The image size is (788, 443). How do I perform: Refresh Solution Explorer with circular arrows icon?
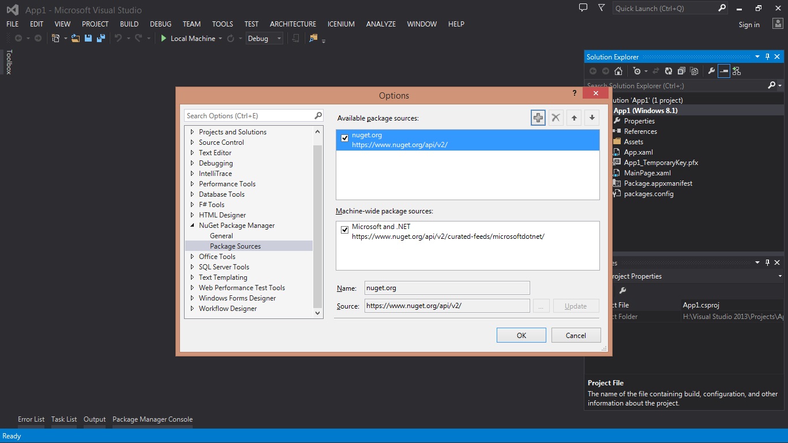[669, 71]
